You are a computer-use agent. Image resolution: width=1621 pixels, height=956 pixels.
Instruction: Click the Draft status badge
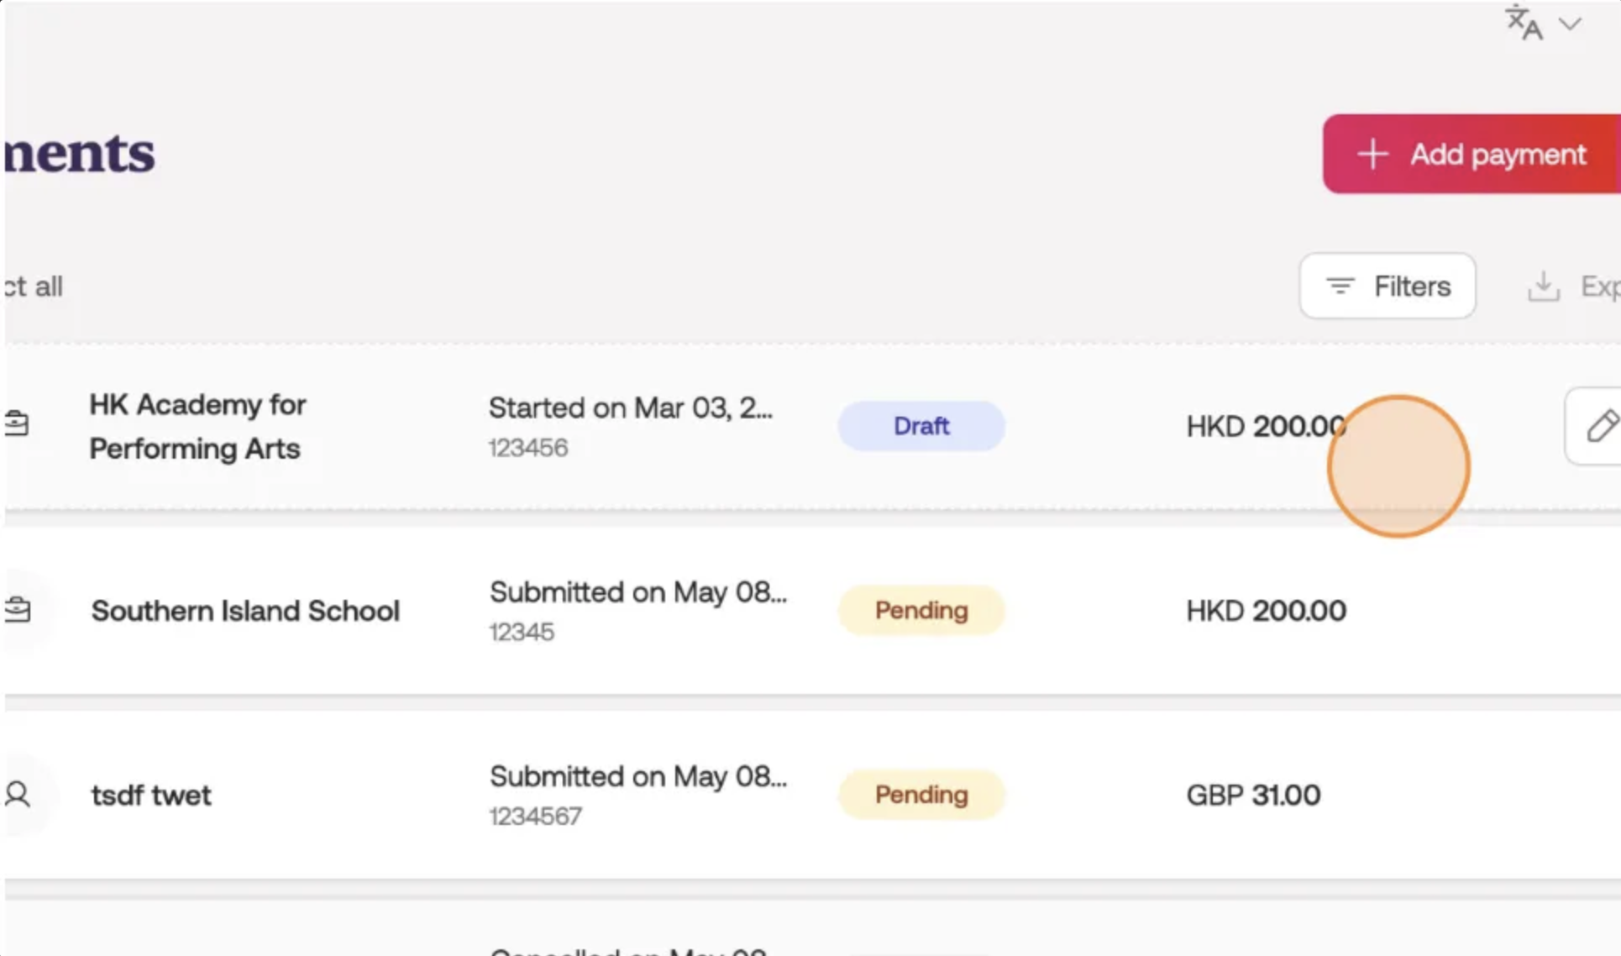pos(921,426)
